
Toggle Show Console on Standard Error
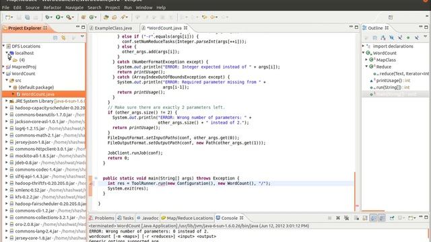382,218
